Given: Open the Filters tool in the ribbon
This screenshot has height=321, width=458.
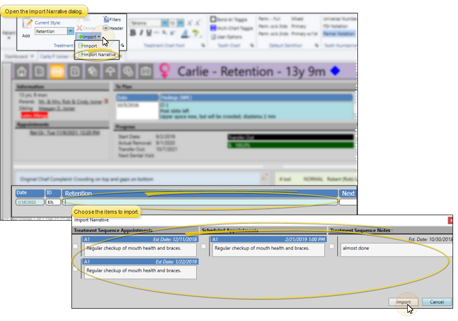Looking at the screenshot, I should [x=112, y=20].
